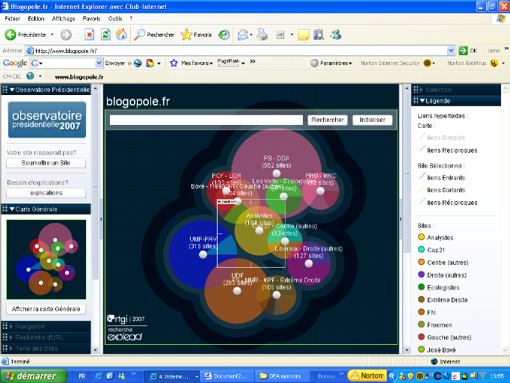Click the Ecologistes green legend swatch
The width and height of the screenshot is (510, 383).
click(x=421, y=287)
